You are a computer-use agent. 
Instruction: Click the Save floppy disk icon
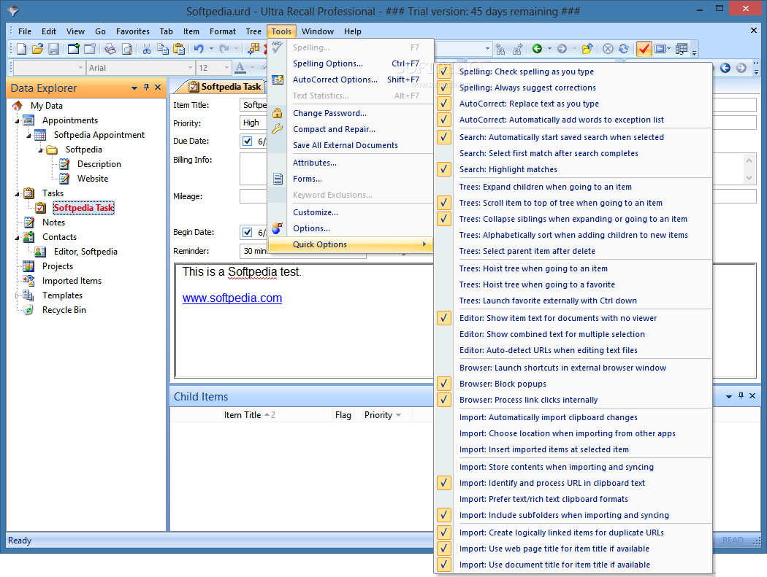(54, 49)
